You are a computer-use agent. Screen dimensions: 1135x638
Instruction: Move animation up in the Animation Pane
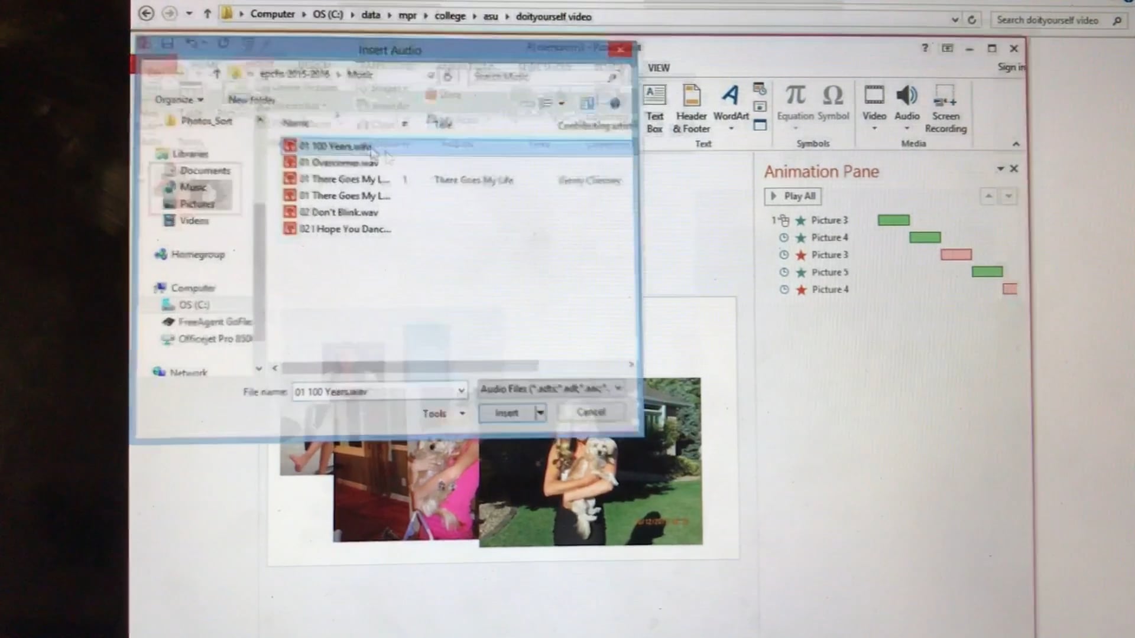click(988, 196)
